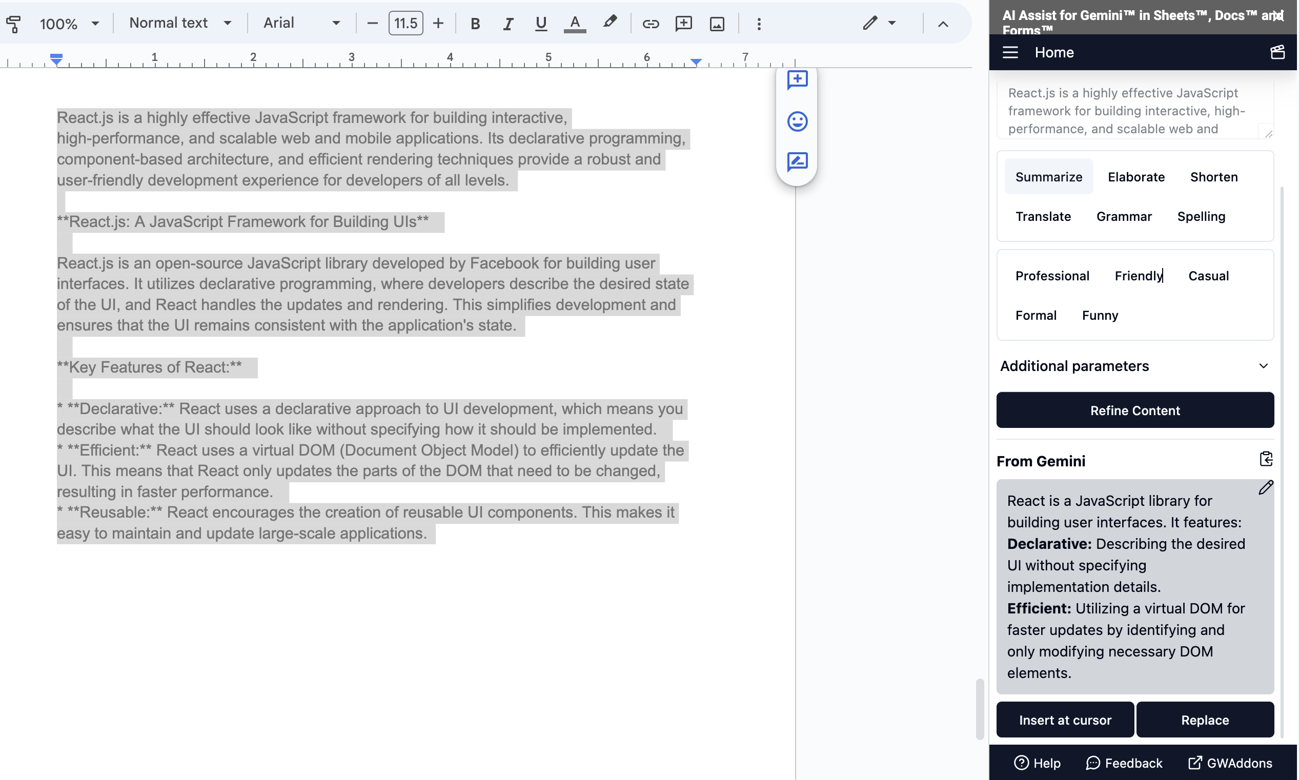Open the Help link

pos(1037,763)
